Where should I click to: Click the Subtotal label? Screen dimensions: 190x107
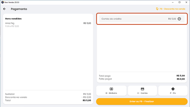(x=10, y=94)
